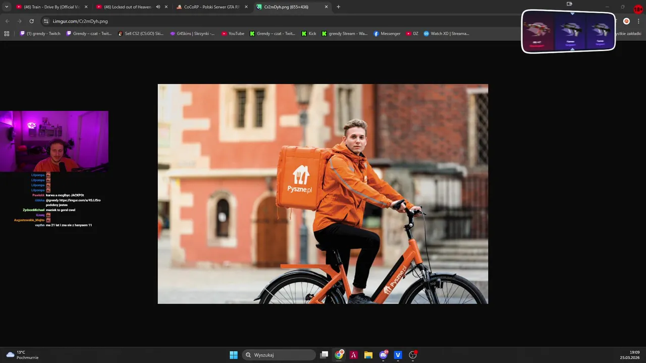Image resolution: width=646 pixels, height=363 pixels.
Task: Open the Grendy – czat Kick bookmark
Action: (273, 34)
